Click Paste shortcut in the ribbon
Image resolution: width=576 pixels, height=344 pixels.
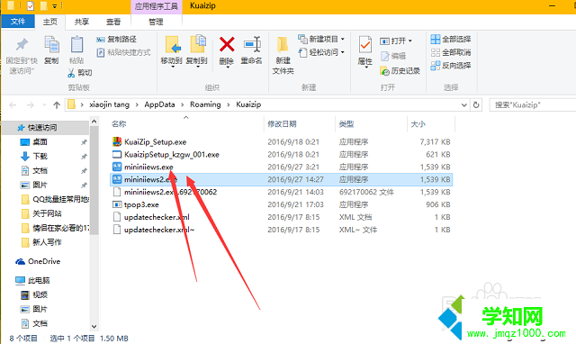click(123, 52)
